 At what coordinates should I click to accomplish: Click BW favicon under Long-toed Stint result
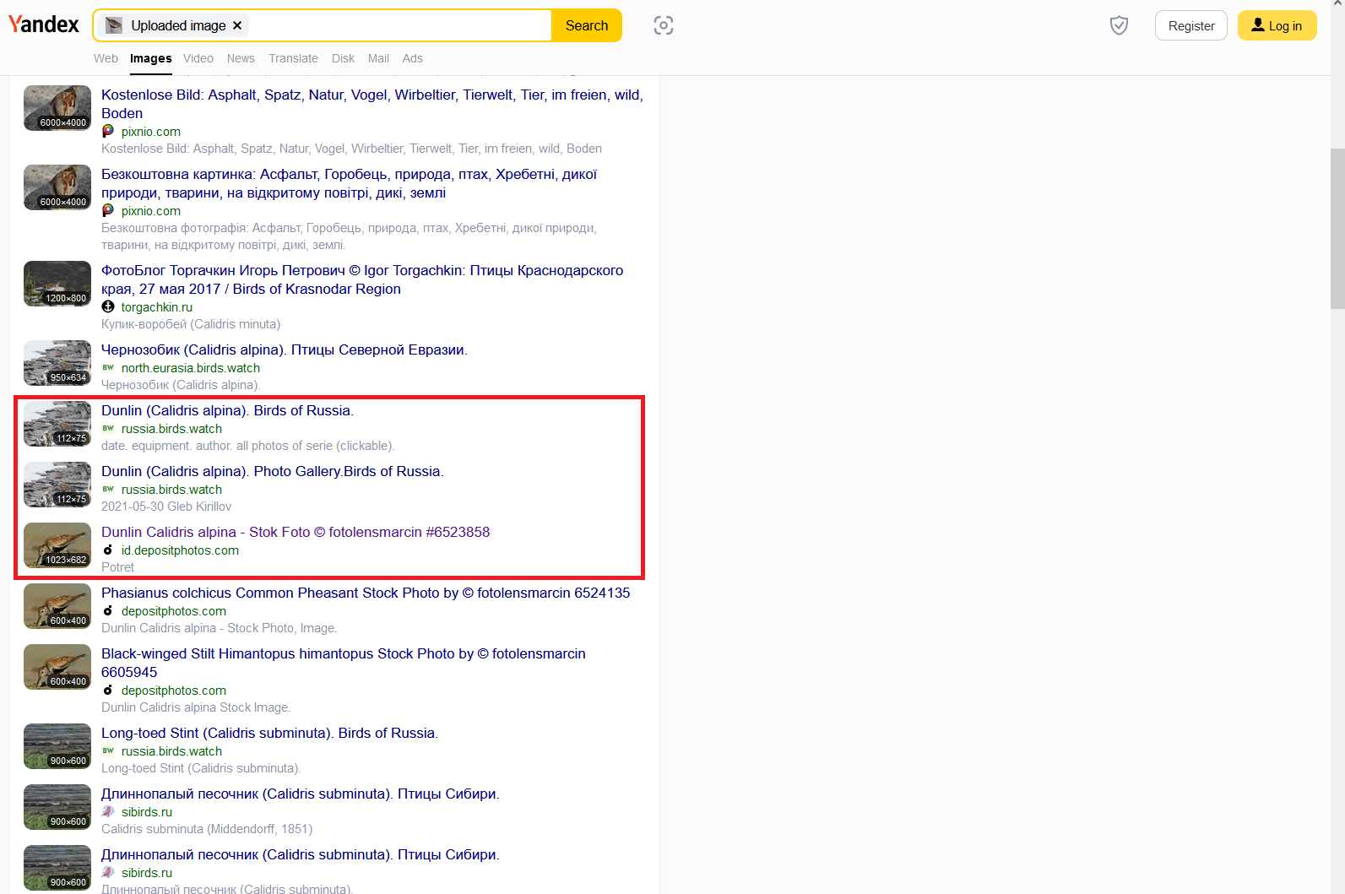tap(108, 750)
